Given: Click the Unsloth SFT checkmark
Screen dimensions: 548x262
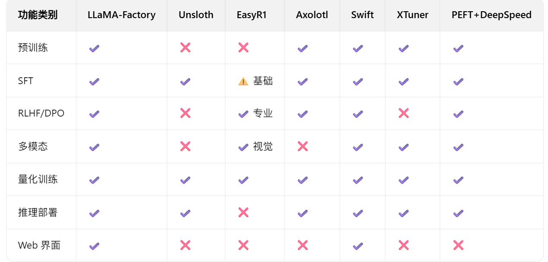Looking at the screenshot, I should click(x=186, y=81).
